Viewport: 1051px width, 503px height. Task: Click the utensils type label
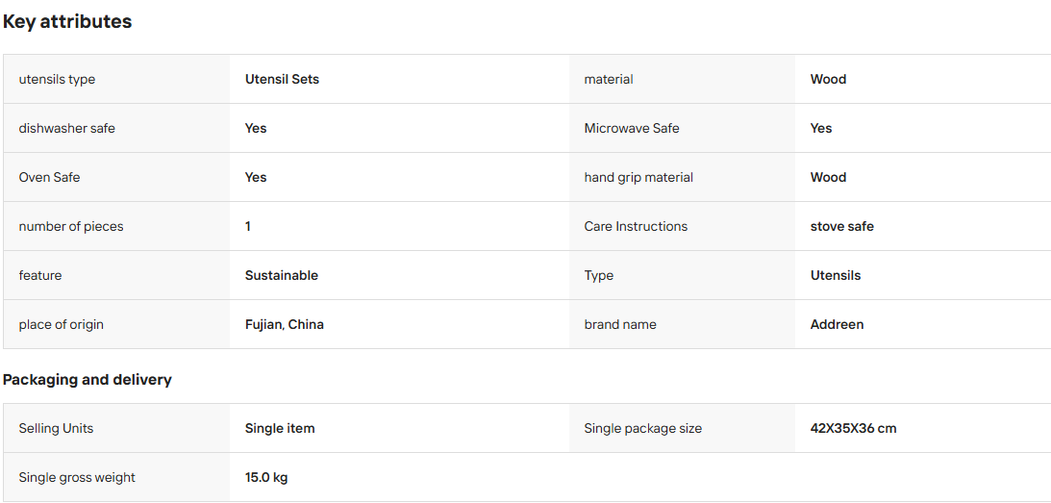click(x=57, y=79)
